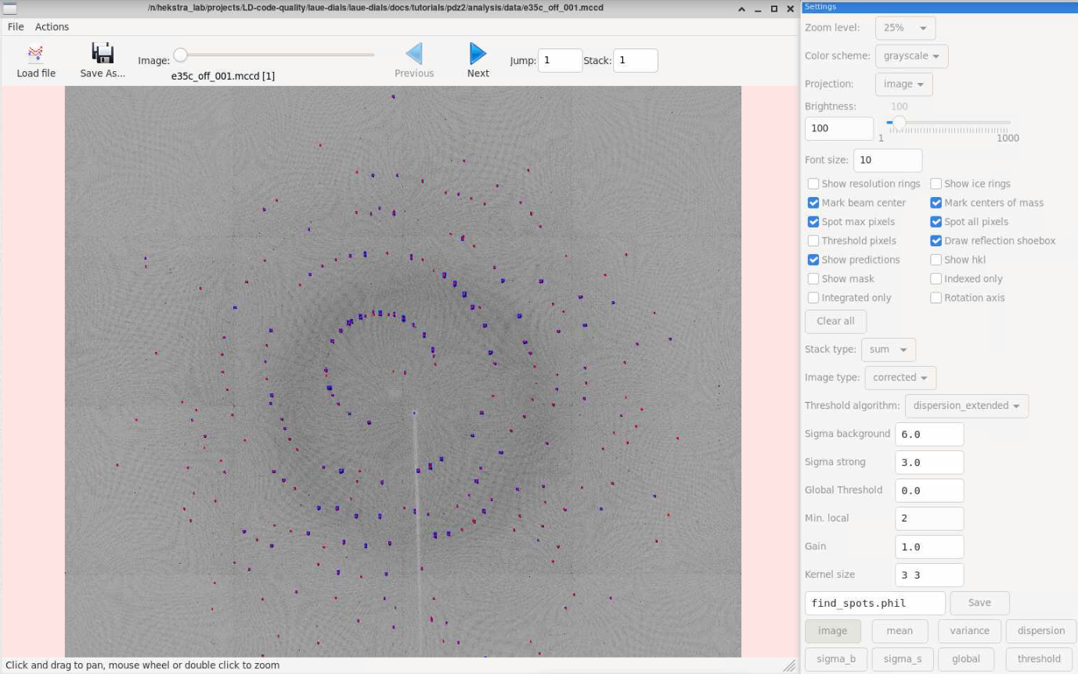Click the Brightness value field
Screen dimensions: 1078x674
tap(839, 128)
